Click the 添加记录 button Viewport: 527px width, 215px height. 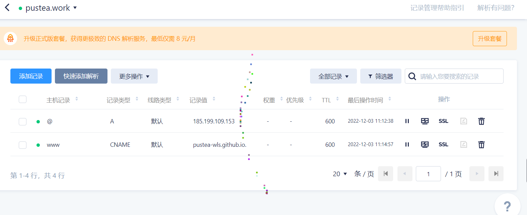(x=31, y=76)
